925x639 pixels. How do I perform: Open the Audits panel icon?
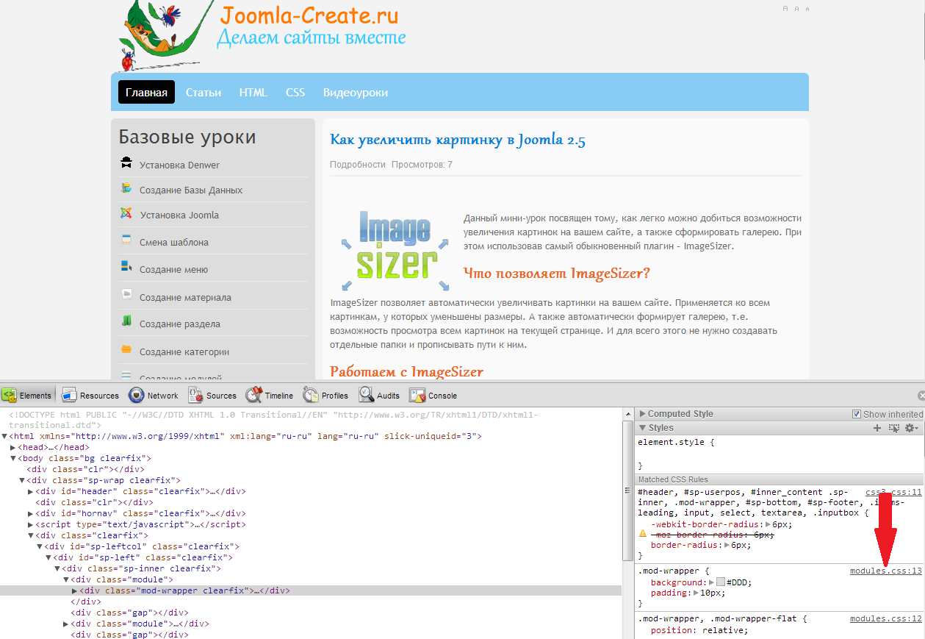point(367,395)
